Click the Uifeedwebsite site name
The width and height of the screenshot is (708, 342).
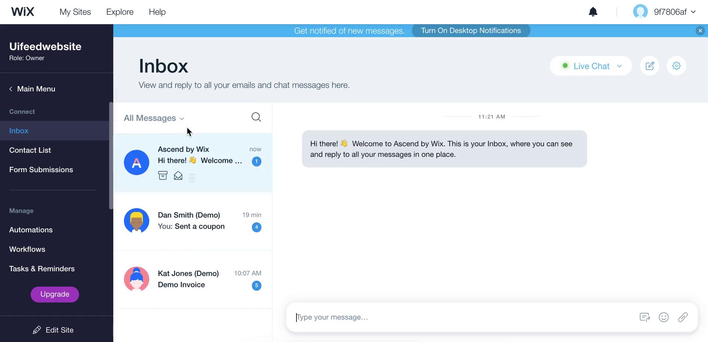[x=45, y=46]
